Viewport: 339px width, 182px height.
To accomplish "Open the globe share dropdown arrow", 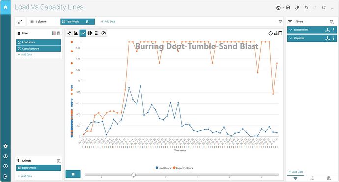I will click(x=283, y=8).
